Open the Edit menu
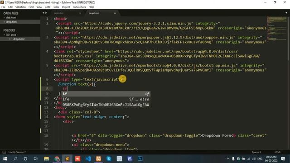Screen dimensions: 290x163 [x=10, y=7]
